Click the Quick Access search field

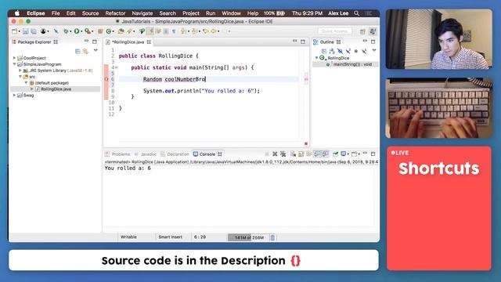[x=334, y=31]
